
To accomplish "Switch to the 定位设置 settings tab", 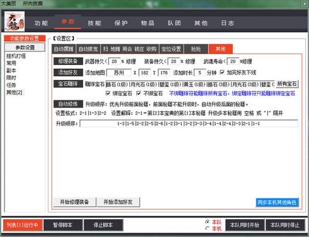I will pyautogui.click(x=171, y=49).
